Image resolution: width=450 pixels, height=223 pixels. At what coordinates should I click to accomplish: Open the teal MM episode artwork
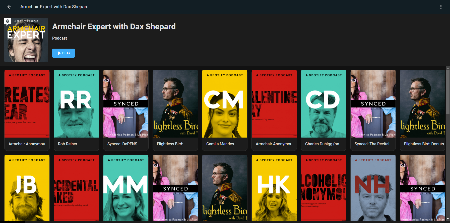click(126, 188)
